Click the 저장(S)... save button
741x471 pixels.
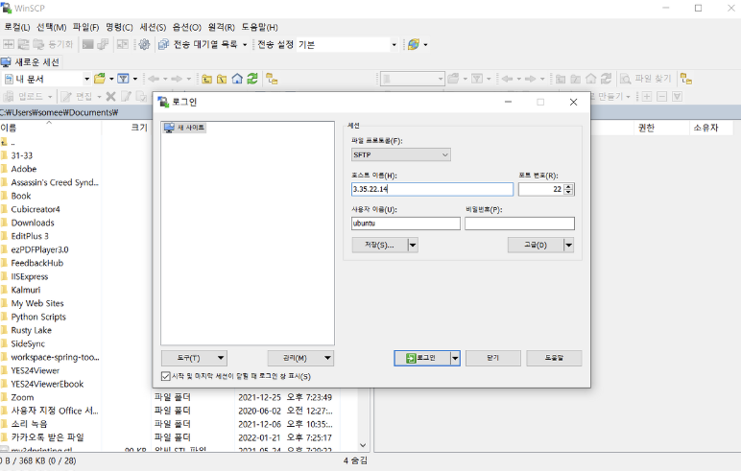[x=379, y=245]
